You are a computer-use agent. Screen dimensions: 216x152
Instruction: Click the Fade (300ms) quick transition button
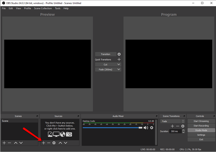(106, 69)
